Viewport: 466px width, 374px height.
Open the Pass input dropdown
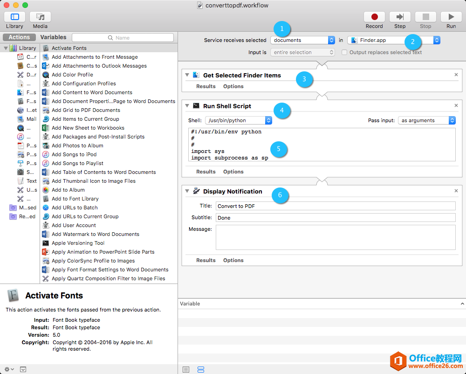pyautogui.click(x=426, y=120)
